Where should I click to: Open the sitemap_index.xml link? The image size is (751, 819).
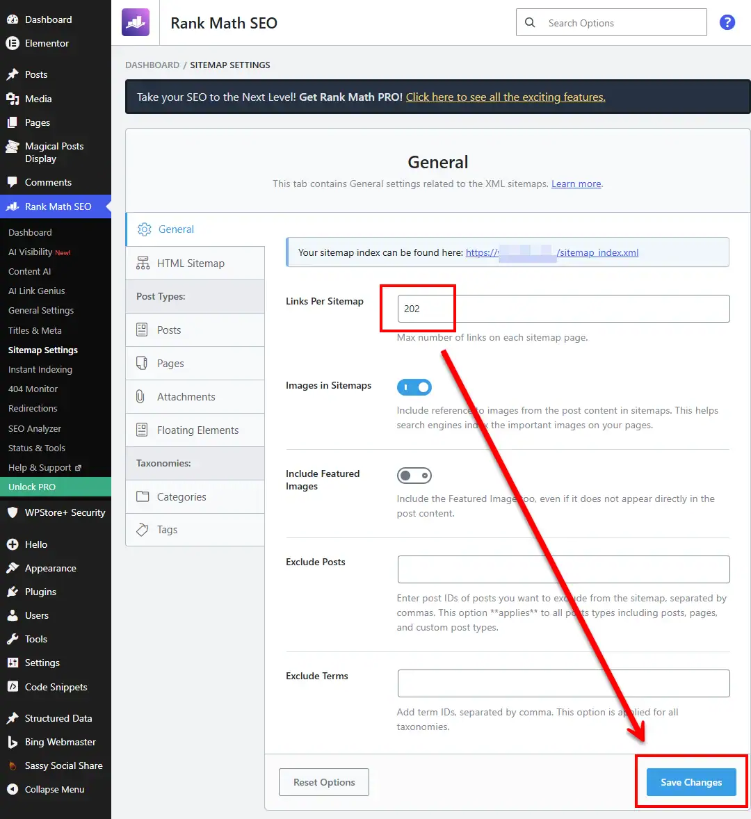[551, 253]
